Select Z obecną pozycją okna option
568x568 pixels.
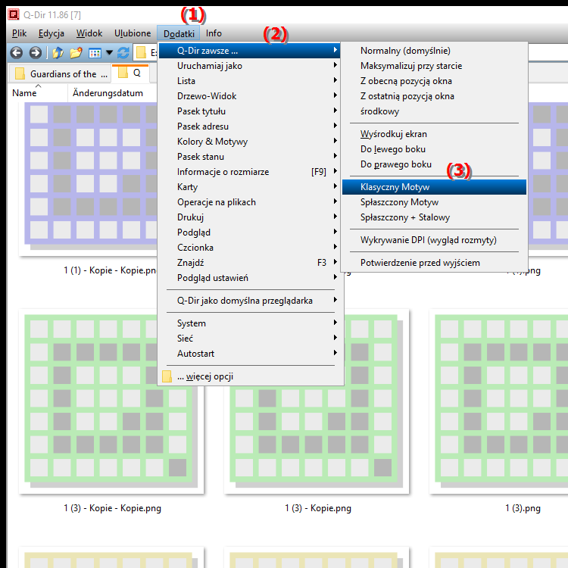pyautogui.click(x=434, y=81)
